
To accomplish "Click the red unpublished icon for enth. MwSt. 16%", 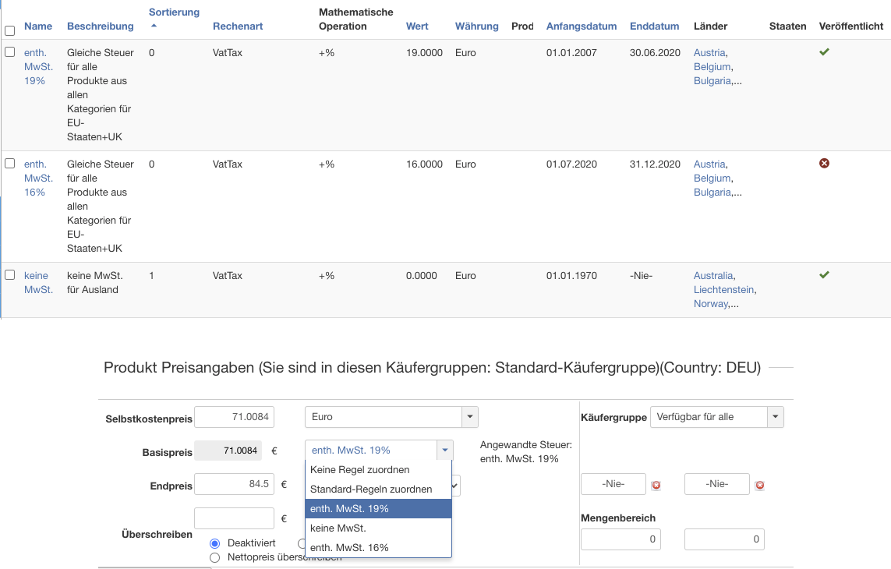I will [x=824, y=164].
